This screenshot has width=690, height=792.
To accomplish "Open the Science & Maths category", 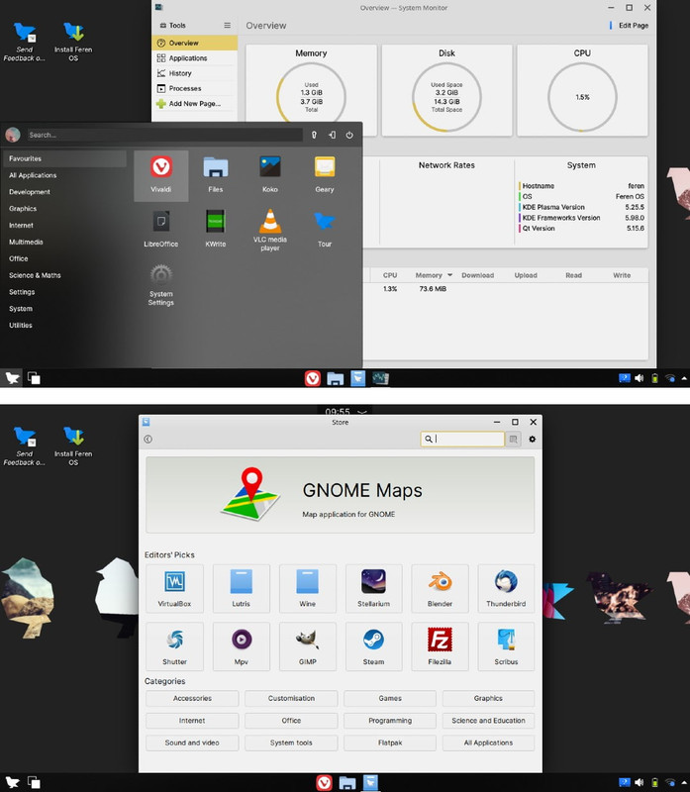I will 64,275.
